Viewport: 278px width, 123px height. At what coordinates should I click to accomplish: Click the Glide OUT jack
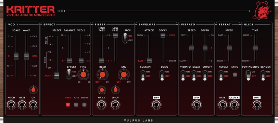256,105
